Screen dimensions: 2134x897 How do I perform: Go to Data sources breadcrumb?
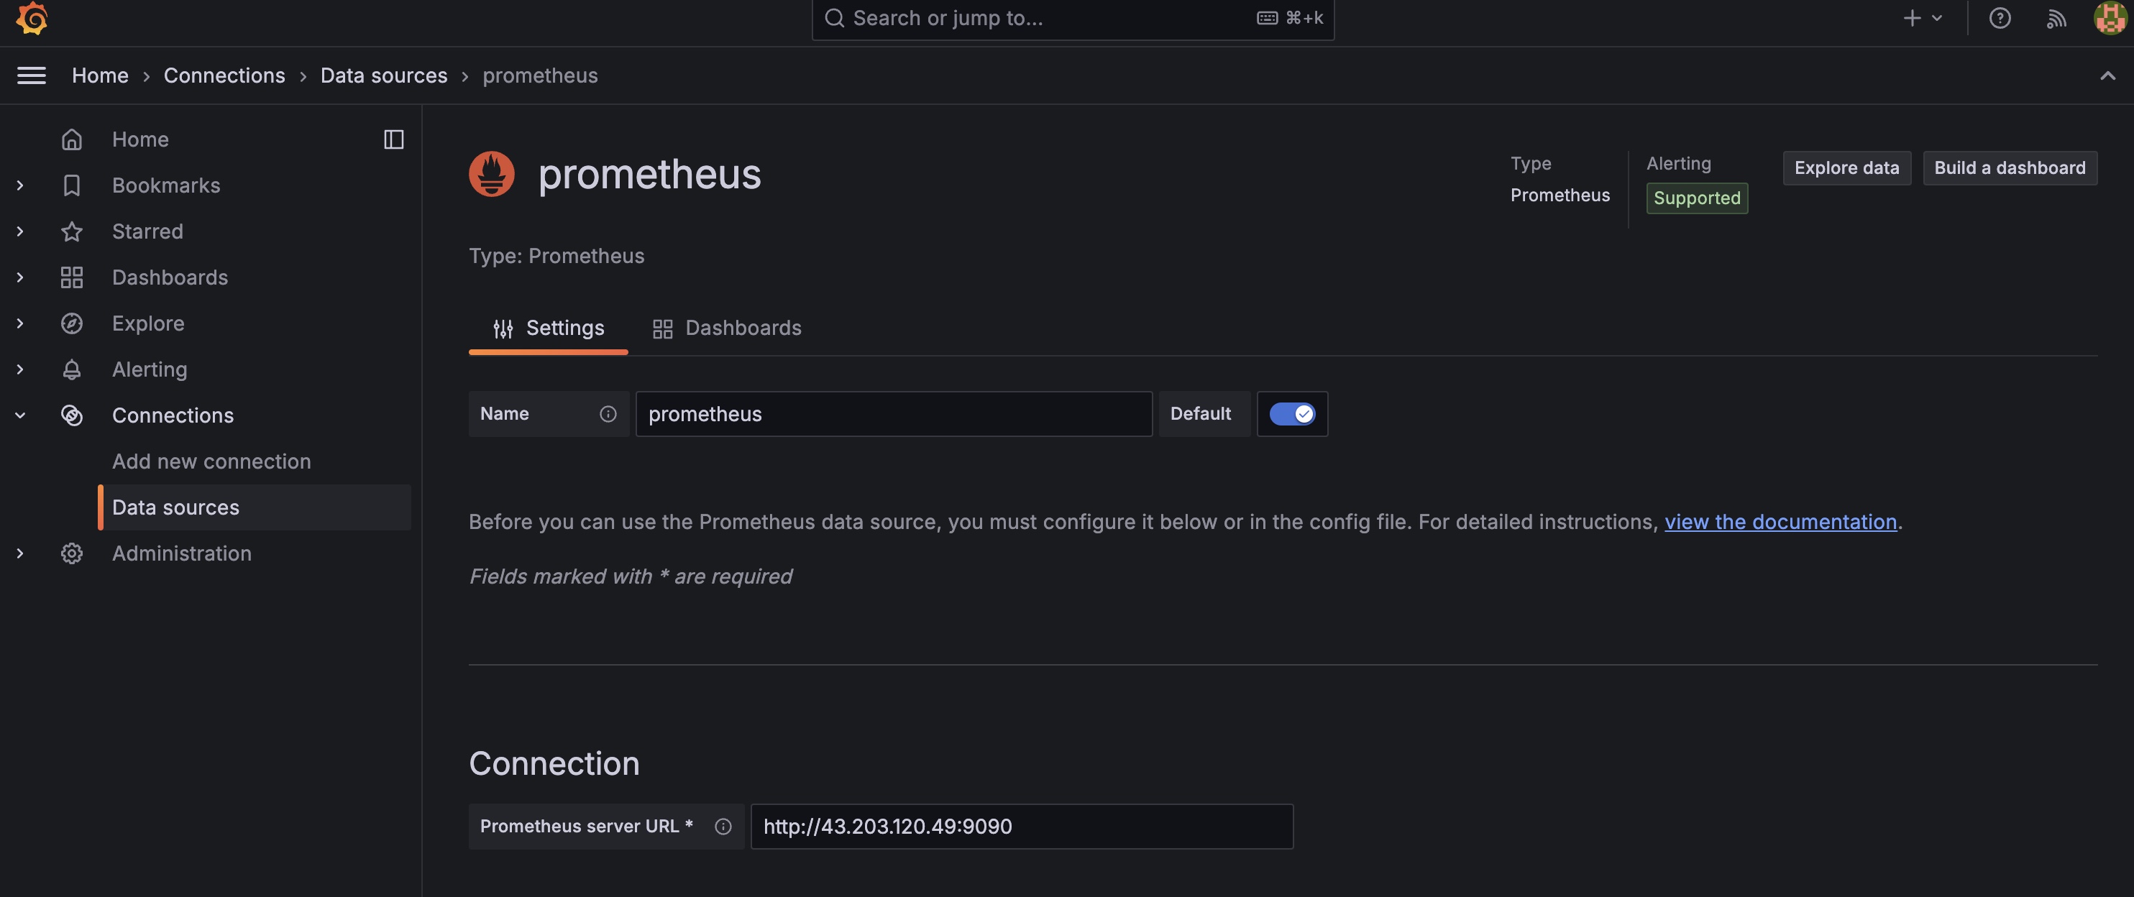[383, 75]
